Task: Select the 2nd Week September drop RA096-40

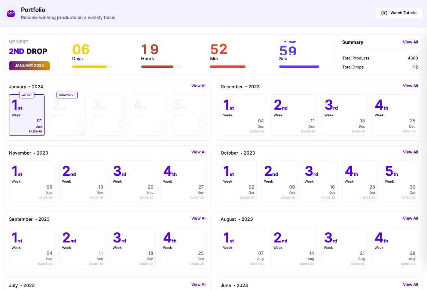Action: click(82, 247)
